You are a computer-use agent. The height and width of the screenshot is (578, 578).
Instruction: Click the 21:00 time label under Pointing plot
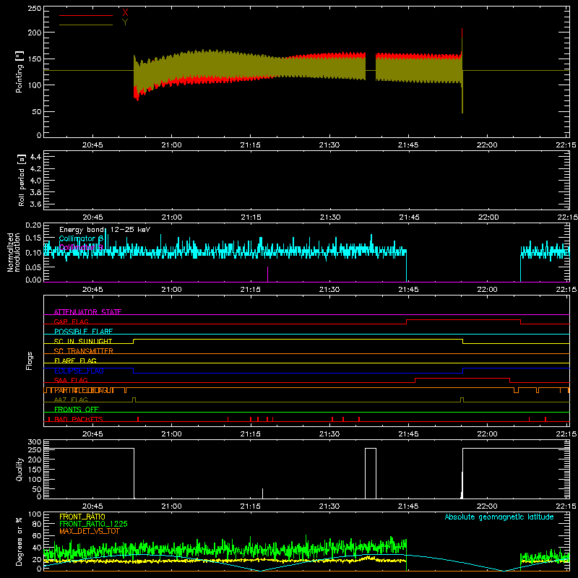(171, 145)
